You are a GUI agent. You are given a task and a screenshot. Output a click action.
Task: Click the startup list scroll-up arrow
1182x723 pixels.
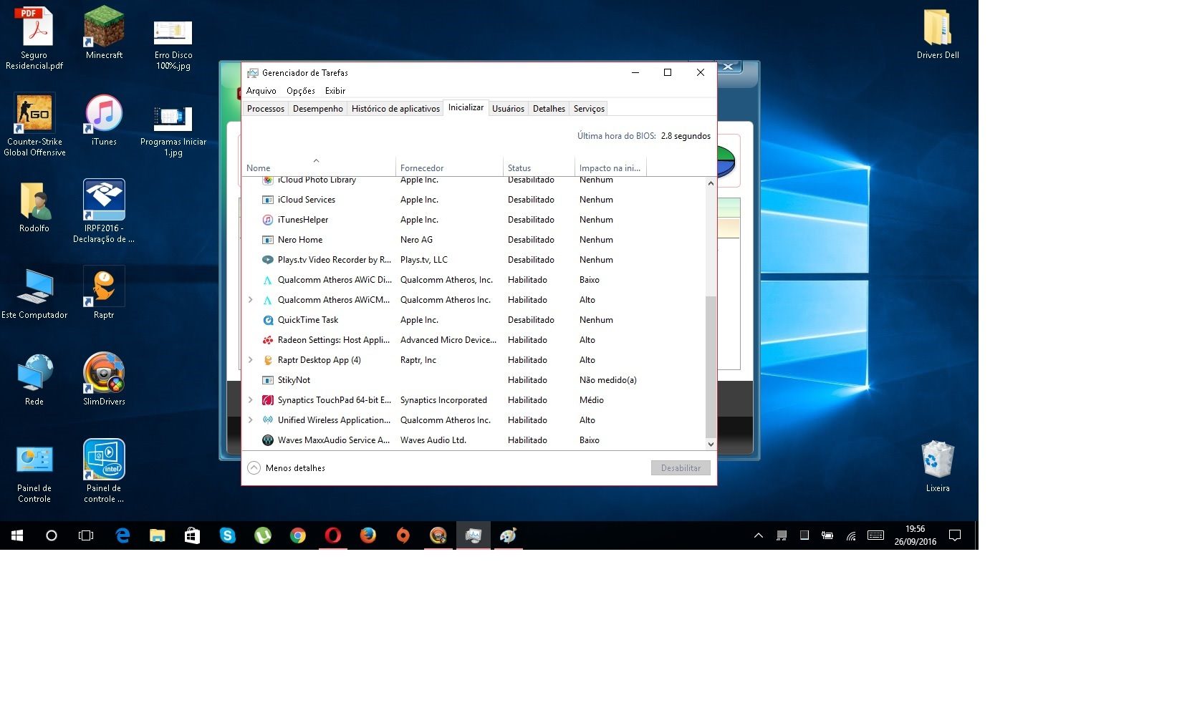(711, 183)
